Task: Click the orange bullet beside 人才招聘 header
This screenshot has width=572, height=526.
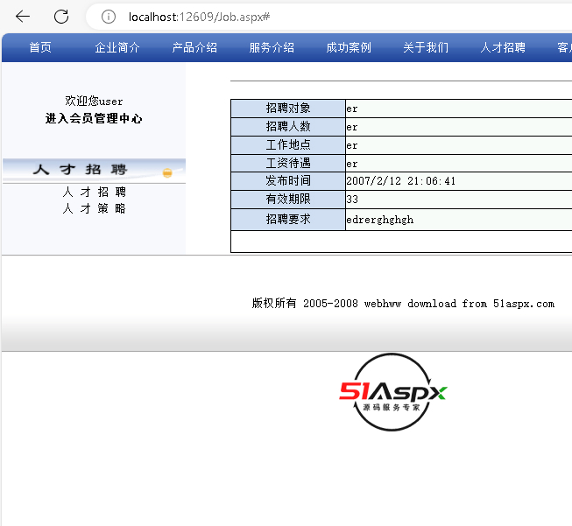Action: coord(167,172)
